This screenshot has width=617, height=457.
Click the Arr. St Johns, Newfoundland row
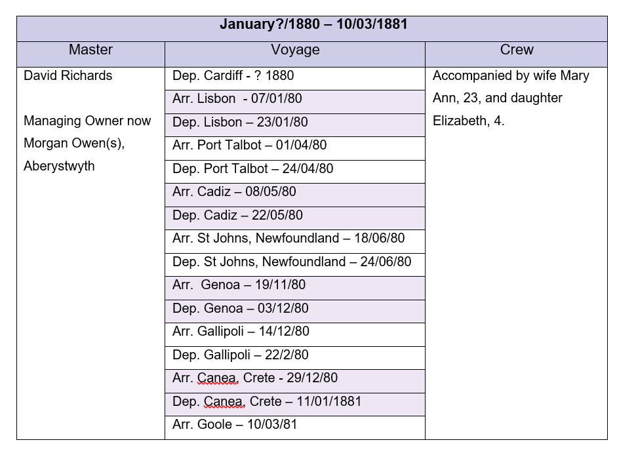(289, 239)
